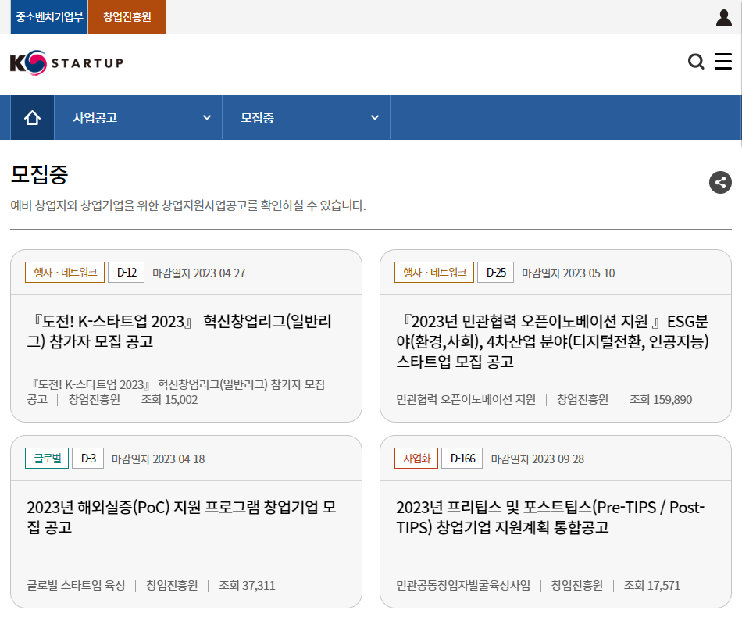
Task: Switch to the 중소벤처기업부 tab
Action: click(48, 18)
